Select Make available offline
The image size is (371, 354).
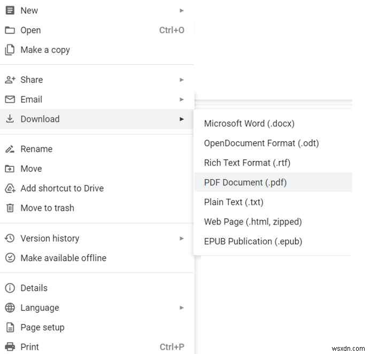(97, 258)
